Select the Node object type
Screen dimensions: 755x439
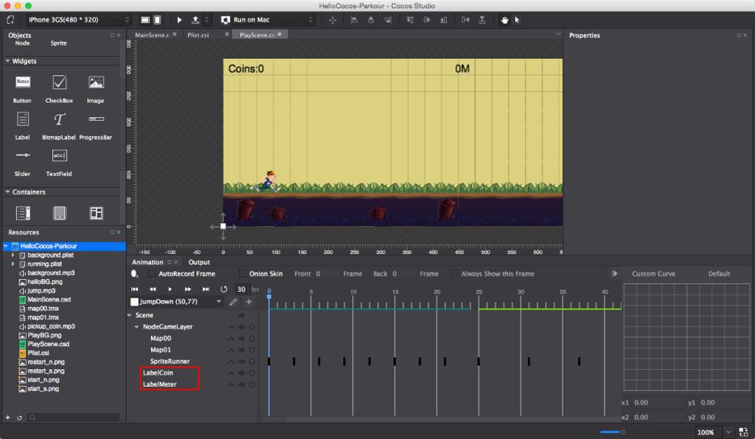pyautogui.click(x=22, y=43)
